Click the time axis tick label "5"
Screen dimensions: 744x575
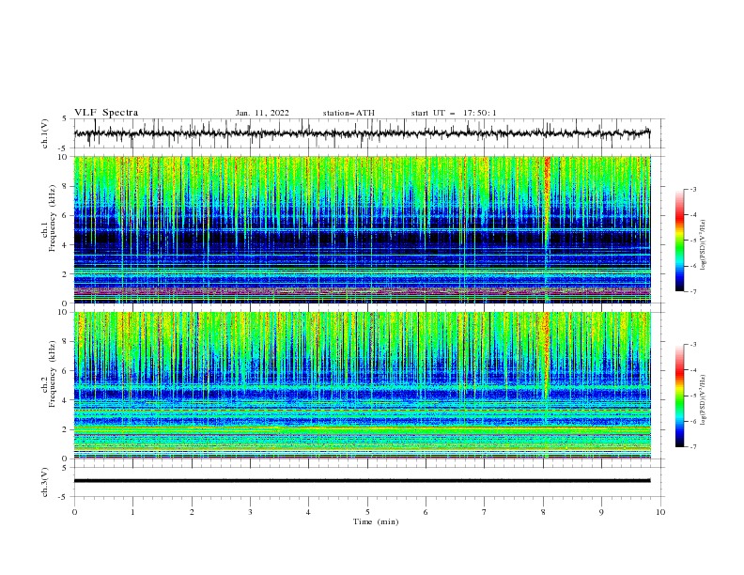click(367, 512)
